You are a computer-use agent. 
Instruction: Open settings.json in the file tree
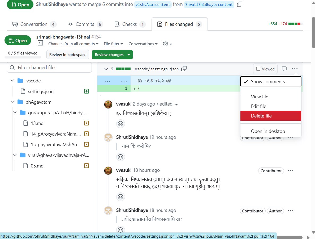41,91
